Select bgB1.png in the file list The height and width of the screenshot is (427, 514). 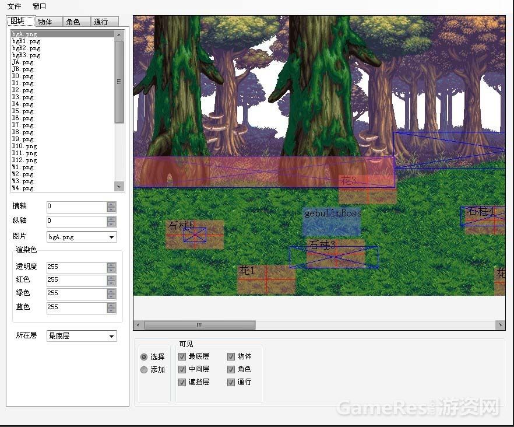(x=26, y=41)
